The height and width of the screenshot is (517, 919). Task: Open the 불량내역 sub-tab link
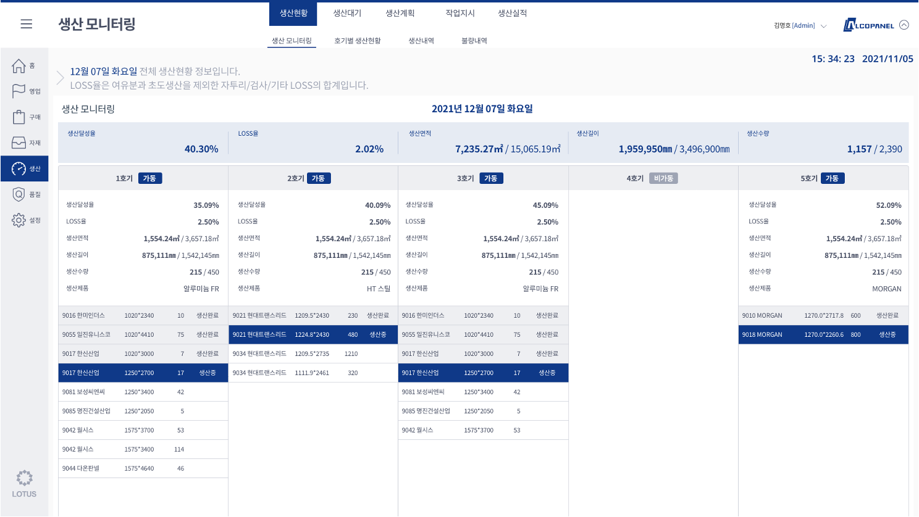pos(474,41)
